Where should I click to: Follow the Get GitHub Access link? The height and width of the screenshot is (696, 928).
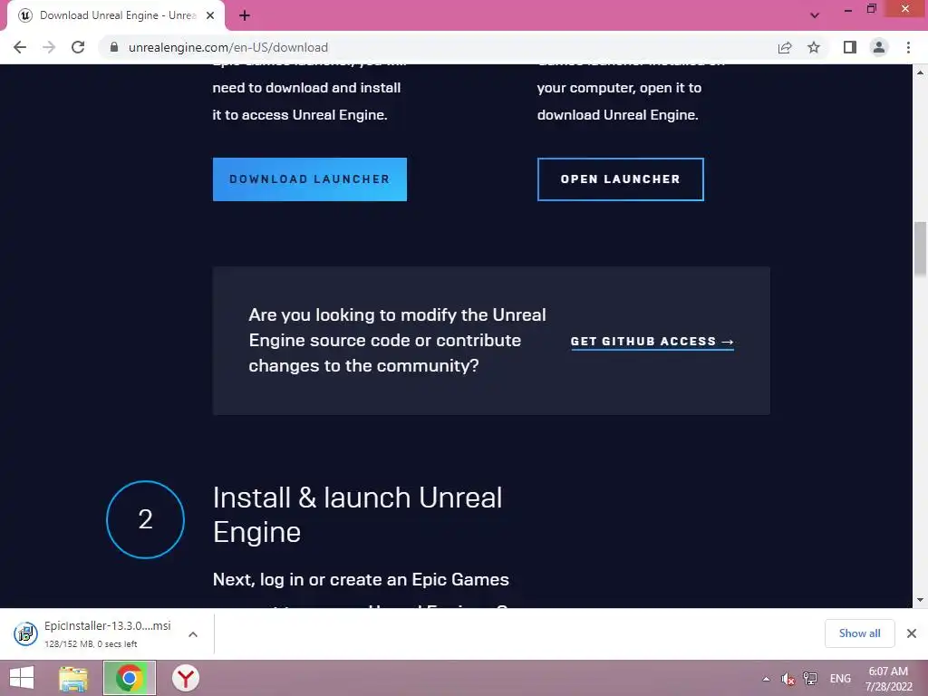652,342
